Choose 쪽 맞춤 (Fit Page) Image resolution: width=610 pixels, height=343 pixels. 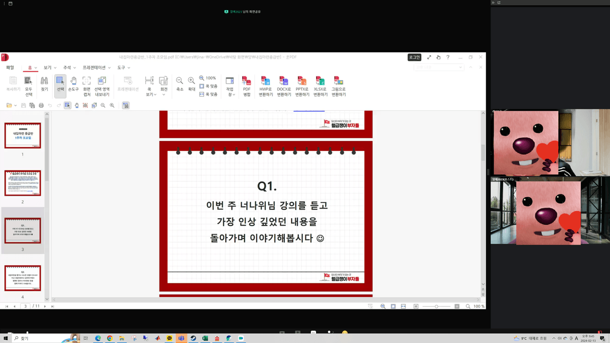[x=208, y=86]
